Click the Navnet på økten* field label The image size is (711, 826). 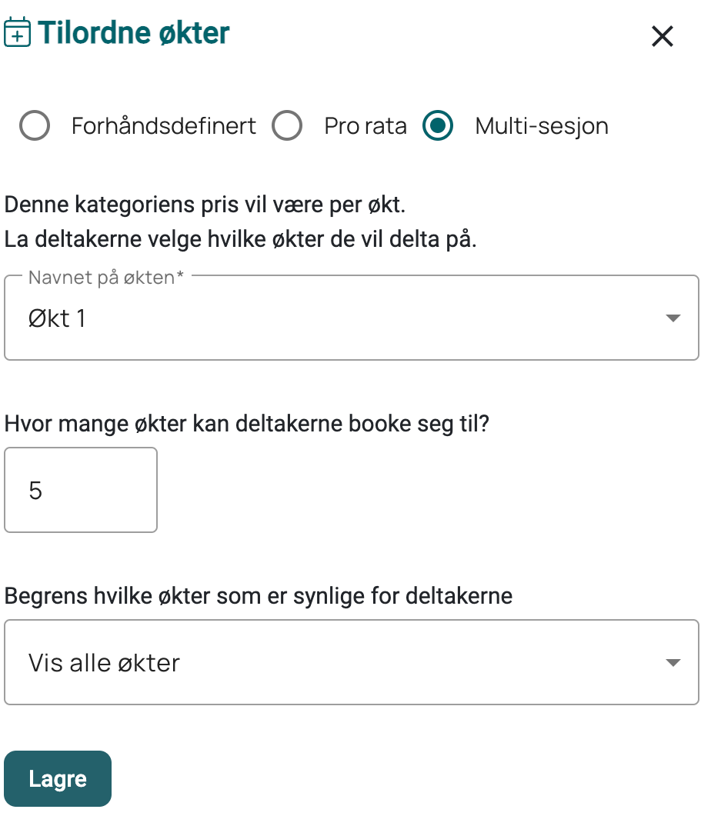(x=106, y=278)
